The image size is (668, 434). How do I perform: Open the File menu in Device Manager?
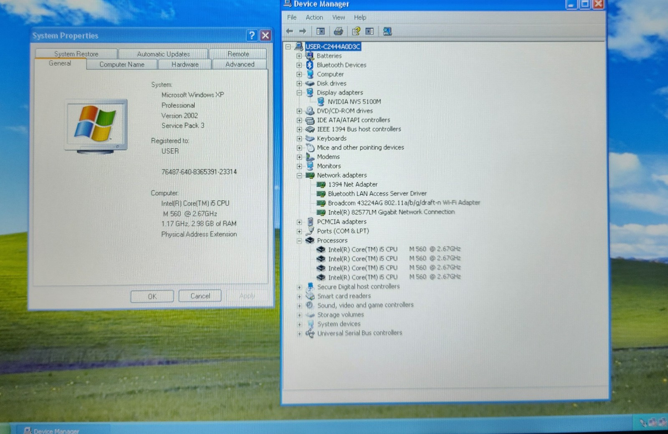click(292, 18)
